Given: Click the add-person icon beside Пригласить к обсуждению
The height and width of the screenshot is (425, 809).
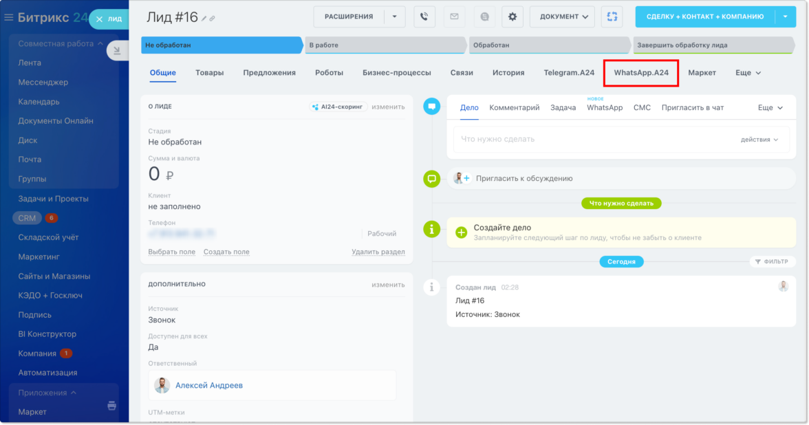Looking at the screenshot, I should tap(461, 178).
